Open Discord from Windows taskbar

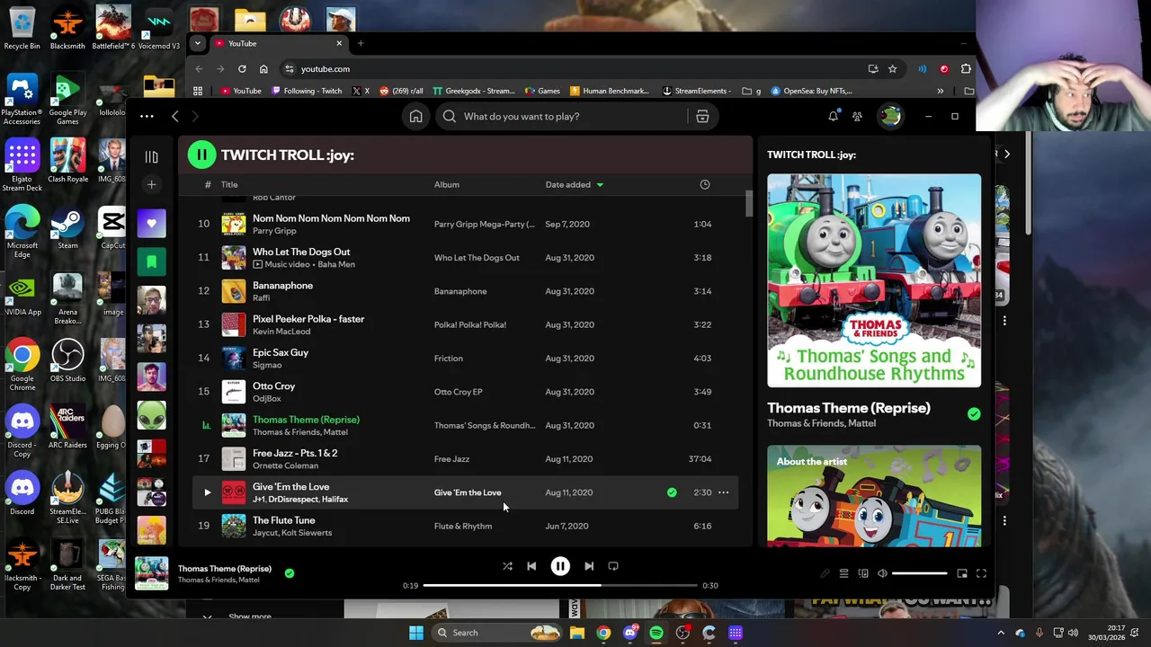point(629,633)
